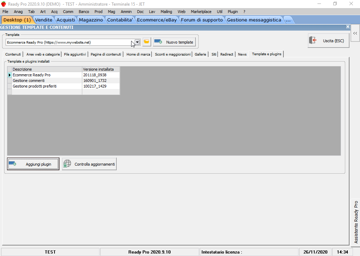Click Aggiungi plugin button

[33, 164]
